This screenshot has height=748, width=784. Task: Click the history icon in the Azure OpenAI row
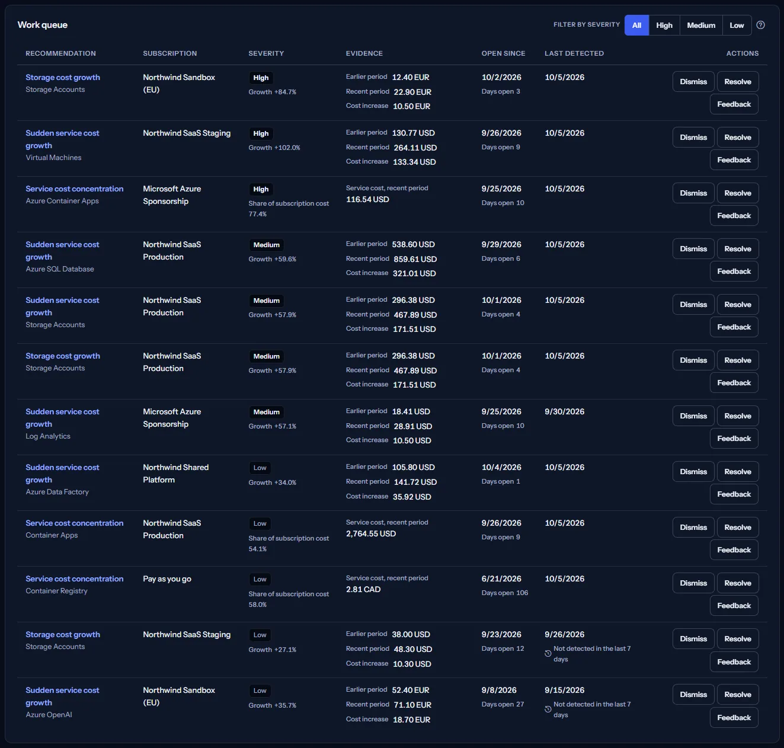coord(548,709)
